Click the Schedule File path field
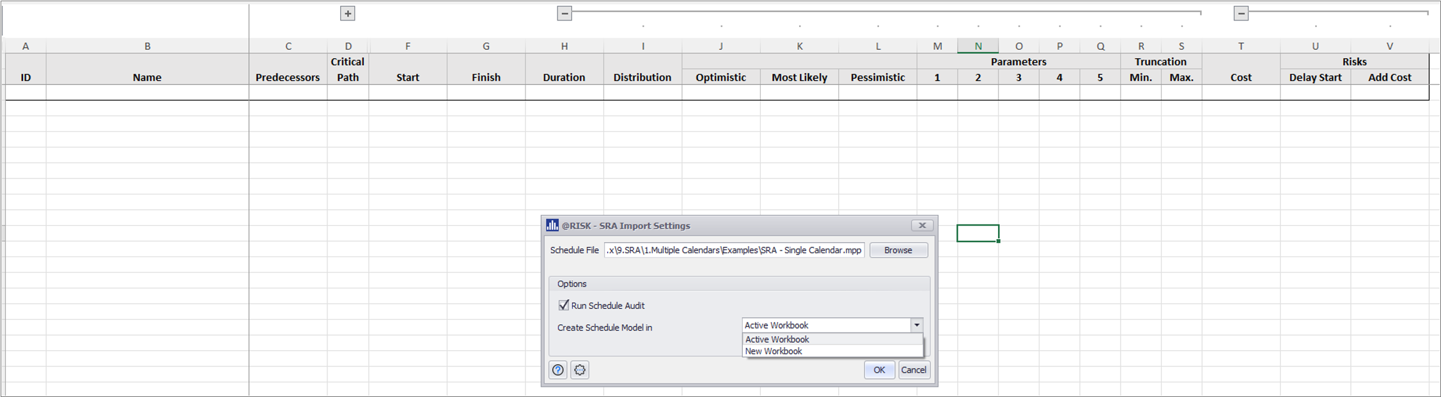This screenshot has height=397, width=1441. point(733,250)
